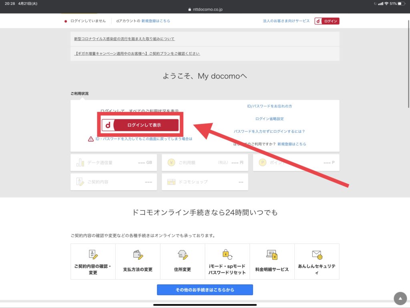The width and height of the screenshot is (410, 308).
Task: Open あんしんセキュリティ procedure label
Action: coord(317,269)
